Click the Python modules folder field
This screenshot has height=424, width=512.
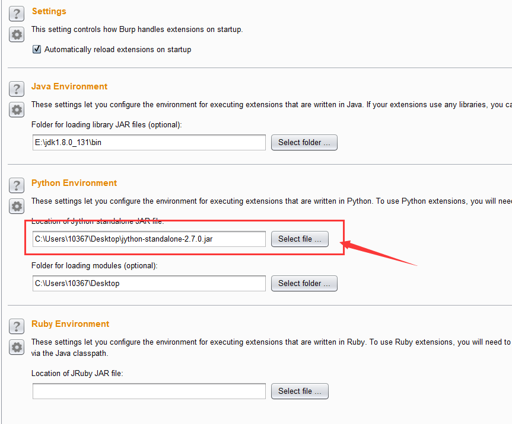point(149,284)
